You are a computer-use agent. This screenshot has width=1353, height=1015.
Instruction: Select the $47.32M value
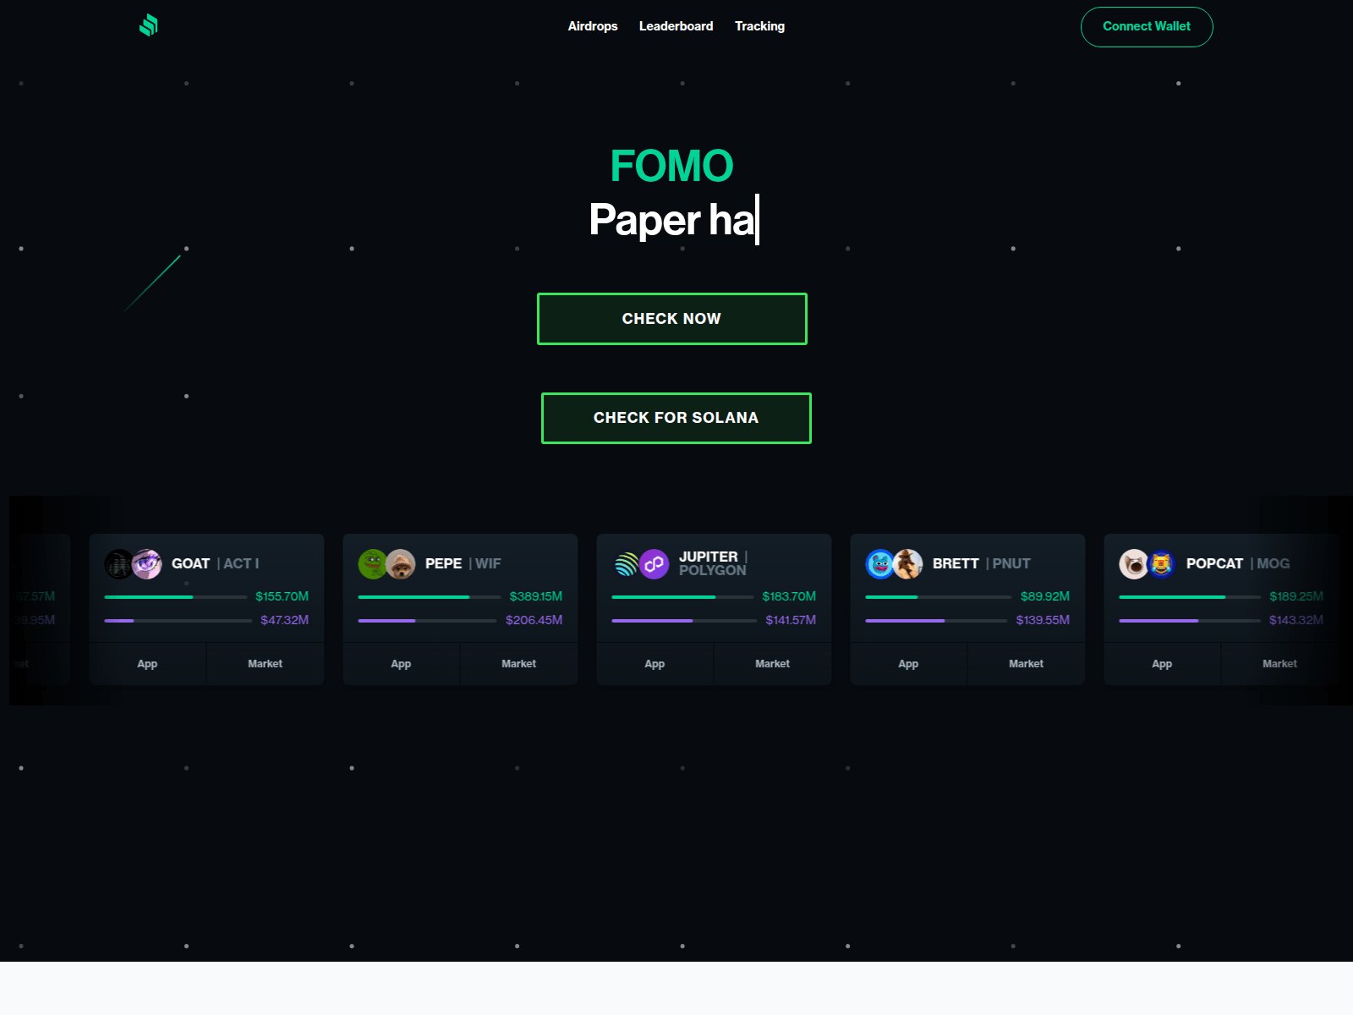285,620
